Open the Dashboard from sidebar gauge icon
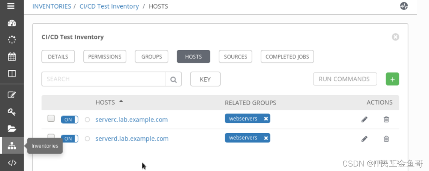This screenshot has width=429, height=171. coord(12,23)
